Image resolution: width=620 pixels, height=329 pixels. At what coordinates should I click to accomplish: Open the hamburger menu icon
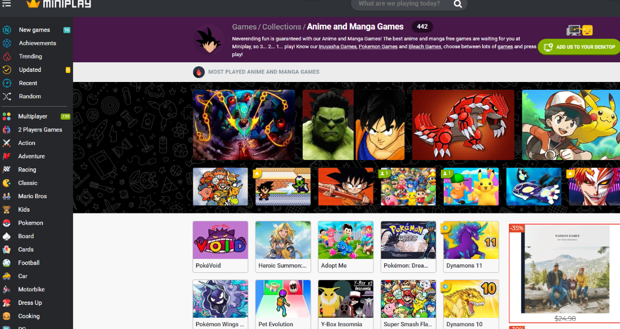click(x=7, y=4)
